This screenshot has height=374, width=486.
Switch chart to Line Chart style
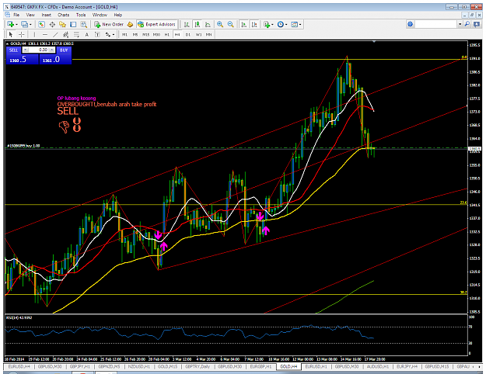click(x=208, y=24)
